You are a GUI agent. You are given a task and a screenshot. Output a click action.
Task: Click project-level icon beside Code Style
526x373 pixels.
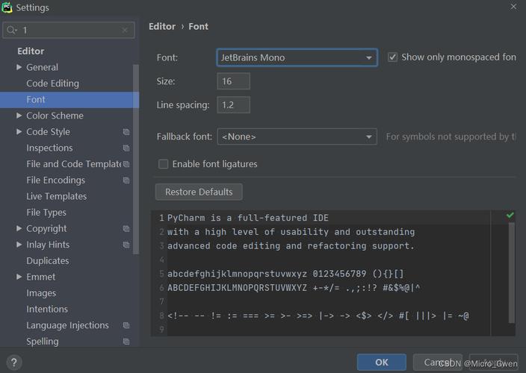click(x=126, y=132)
